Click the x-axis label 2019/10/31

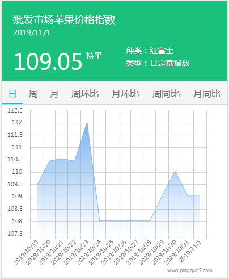point(176,252)
